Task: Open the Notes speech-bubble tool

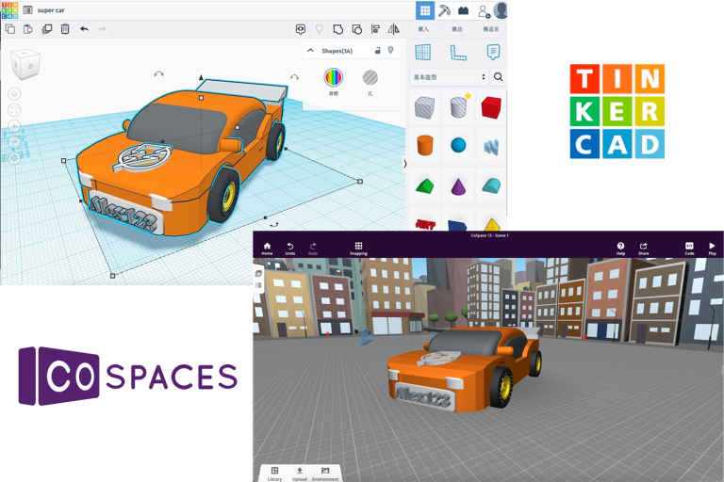Action: click(493, 52)
